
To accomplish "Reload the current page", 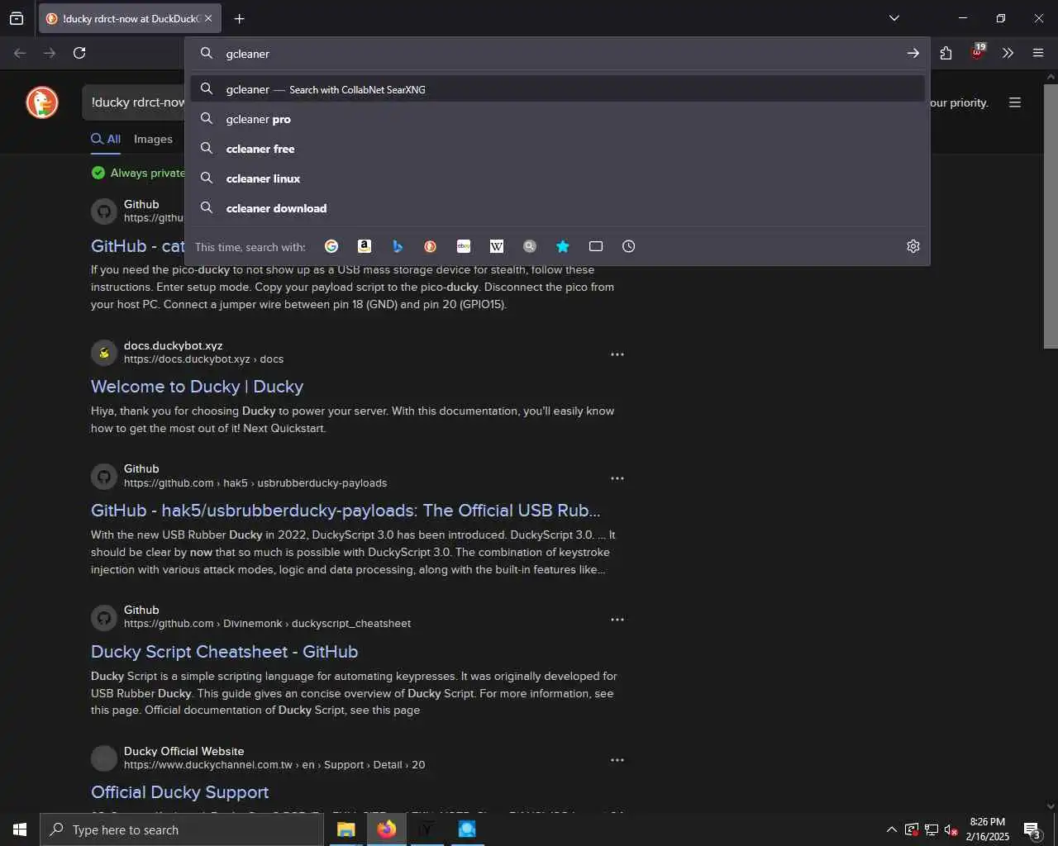I will click(79, 53).
